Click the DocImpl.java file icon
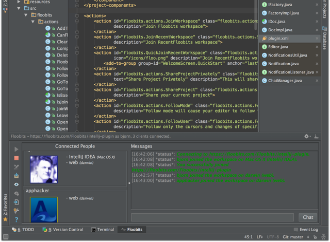This screenshot has height=242, width=330. pyautogui.click(x=265, y=30)
